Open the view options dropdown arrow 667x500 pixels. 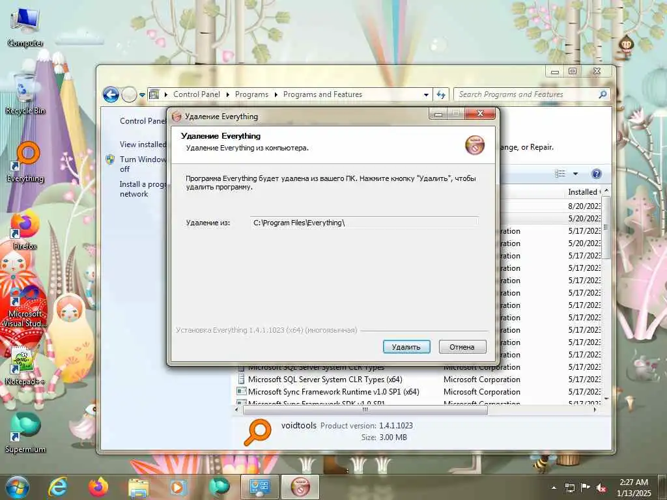[x=576, y=173]
